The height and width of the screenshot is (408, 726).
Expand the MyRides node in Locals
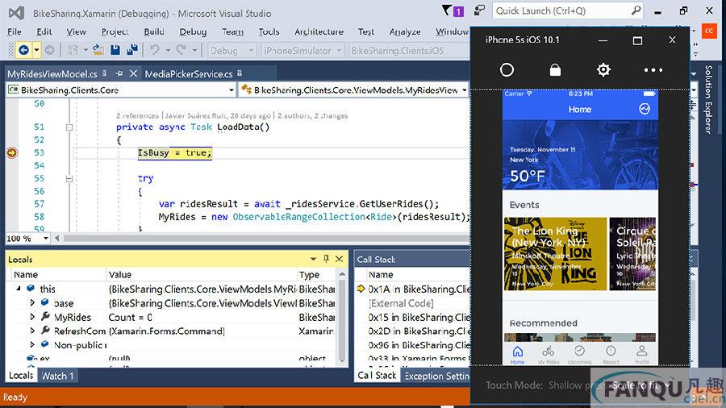click(32, 317)
